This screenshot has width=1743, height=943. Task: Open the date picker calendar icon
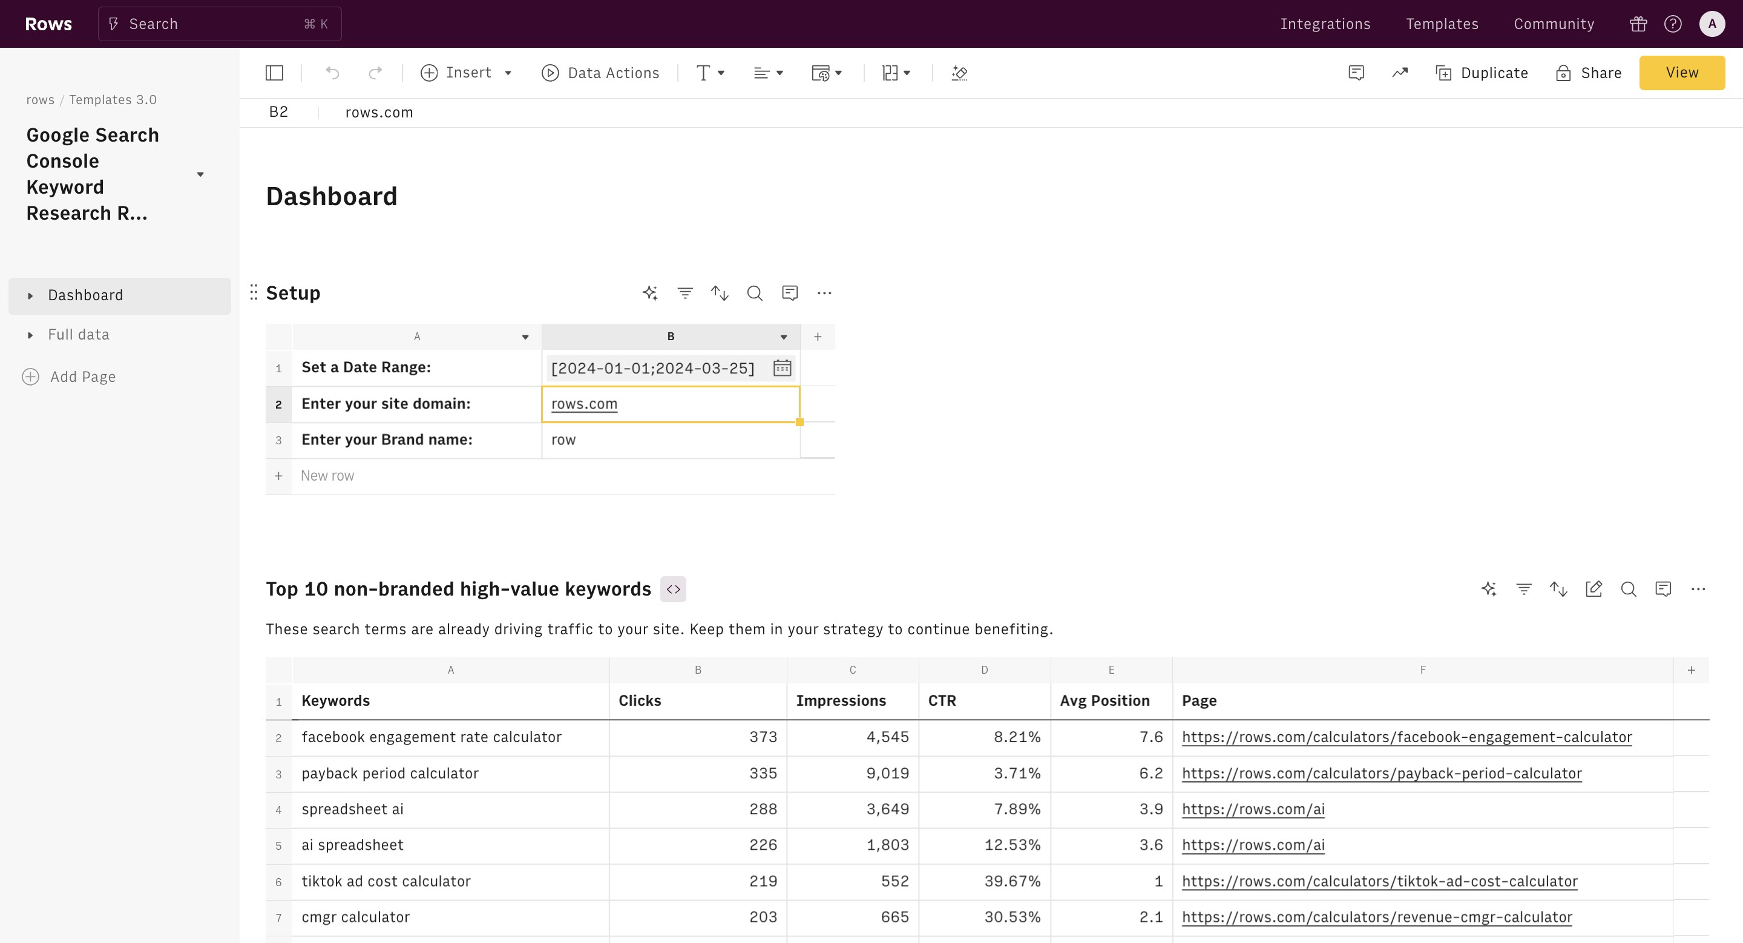[782, 368]
